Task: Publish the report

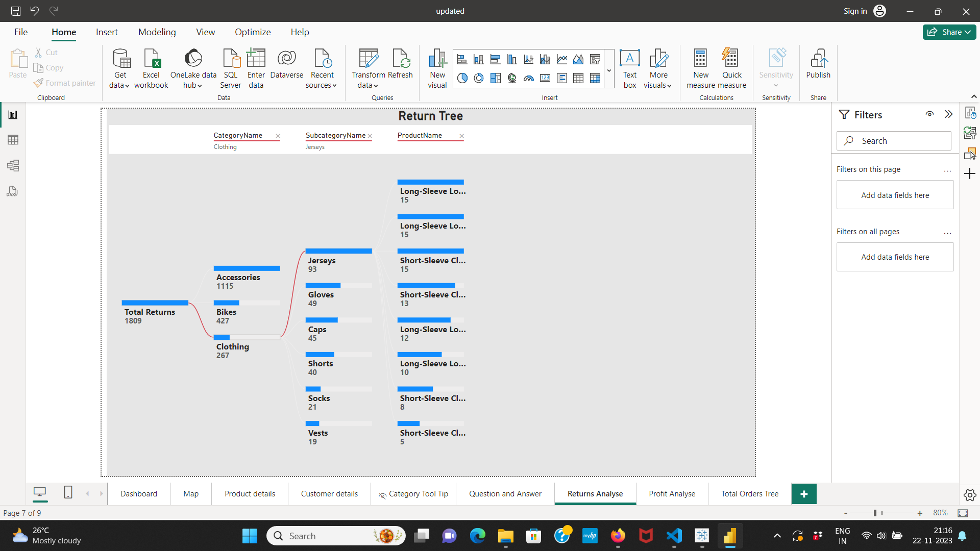Action: [818, 65]
